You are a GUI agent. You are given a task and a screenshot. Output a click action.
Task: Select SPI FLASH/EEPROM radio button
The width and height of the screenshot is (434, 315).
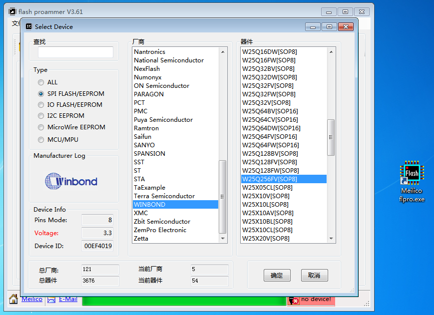pyautogui.click(x=41, y=94)
